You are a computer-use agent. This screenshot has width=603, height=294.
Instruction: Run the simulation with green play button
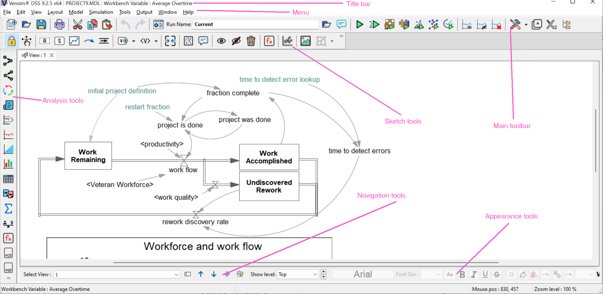[359, 24]
